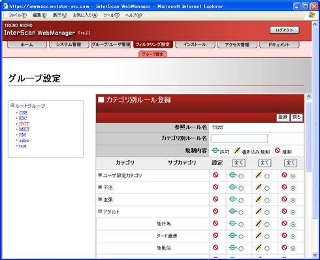Click the inner panel scrollbar thumb
This screenshot has height=260, width=320.
(308, 137)
